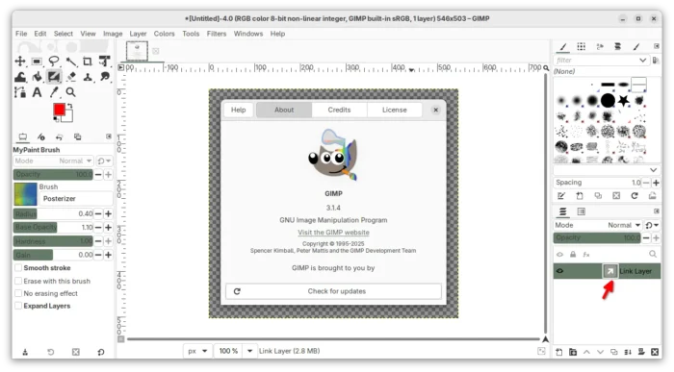This screenshot has width=674, height=372.
Task: Select the Text tool
Action: pyautogui.click(x=37, y=92)
